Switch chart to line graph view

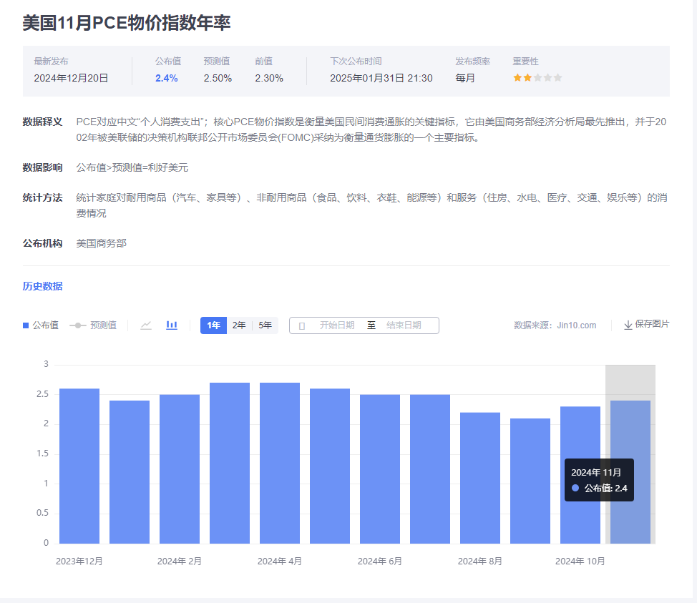[x=146, y=325]
